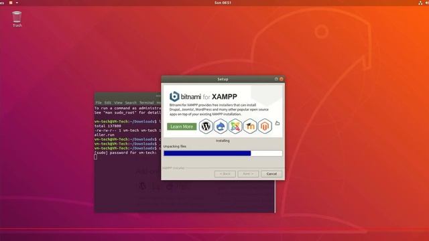Screen dimensions: 429x241
Task: Click the Cancel button in Setup
Action: 271,174
